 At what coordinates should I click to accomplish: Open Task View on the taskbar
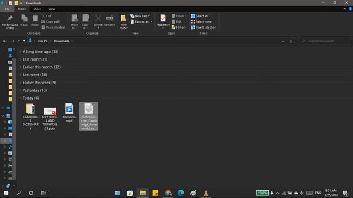coord(43,193)
